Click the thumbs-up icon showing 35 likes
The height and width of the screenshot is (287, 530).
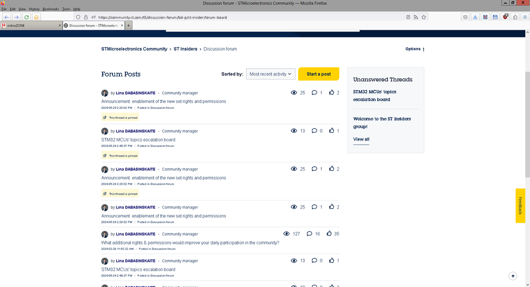point(329,233)
